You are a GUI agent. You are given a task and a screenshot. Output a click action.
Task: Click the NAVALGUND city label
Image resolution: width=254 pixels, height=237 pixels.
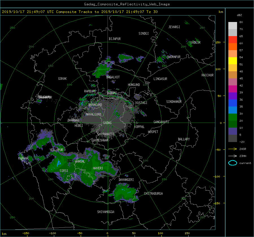tap(93, 114)
